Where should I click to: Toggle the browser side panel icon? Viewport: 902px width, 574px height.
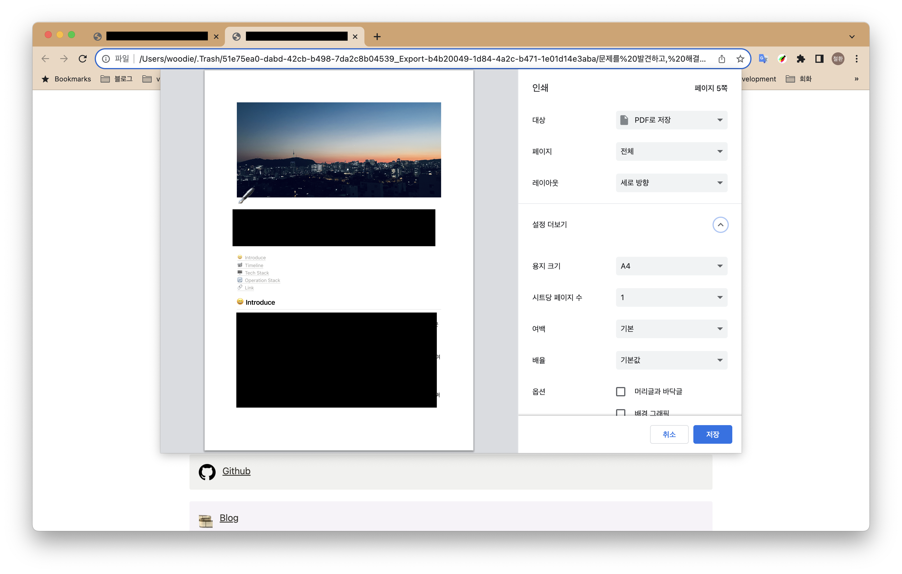[x=819, y=59]
